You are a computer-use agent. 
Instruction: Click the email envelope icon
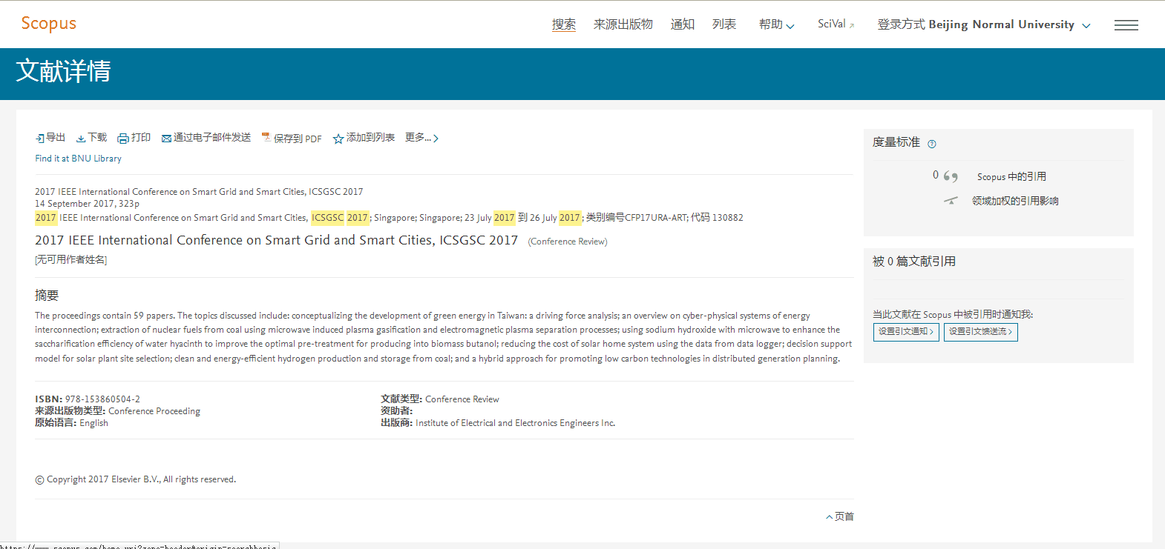pos(167,139)
